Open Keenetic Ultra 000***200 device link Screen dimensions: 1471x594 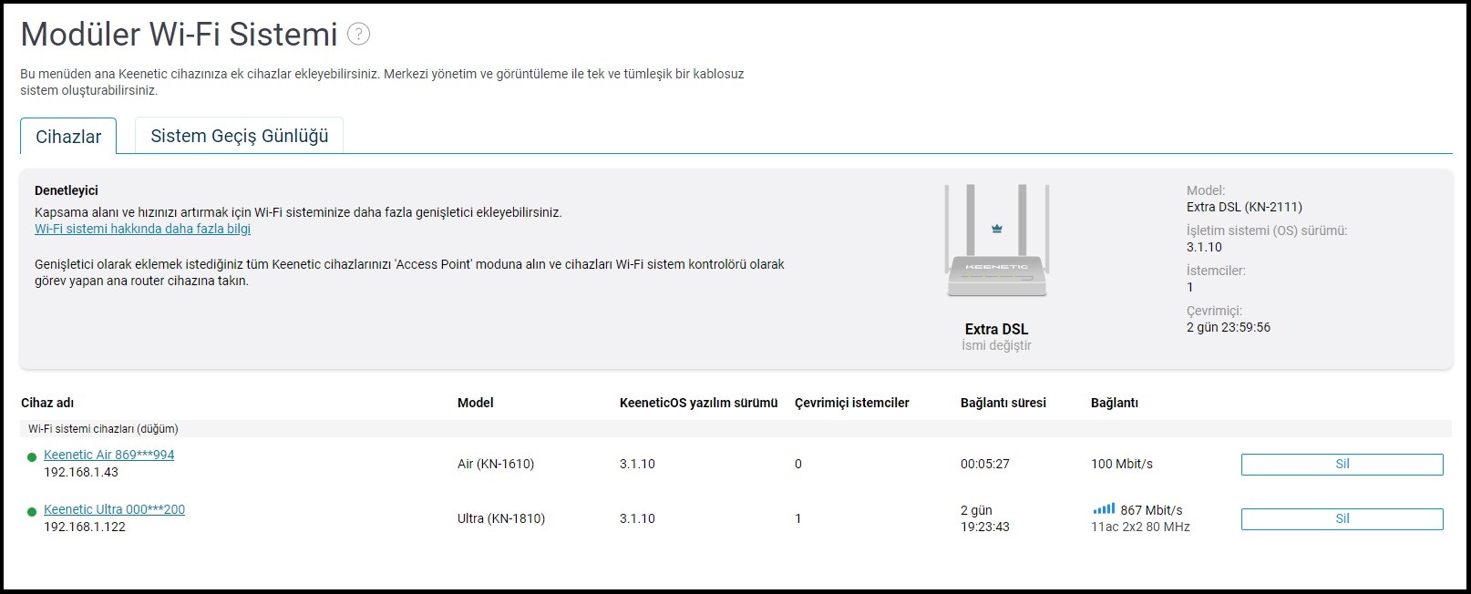coord(114,509)
